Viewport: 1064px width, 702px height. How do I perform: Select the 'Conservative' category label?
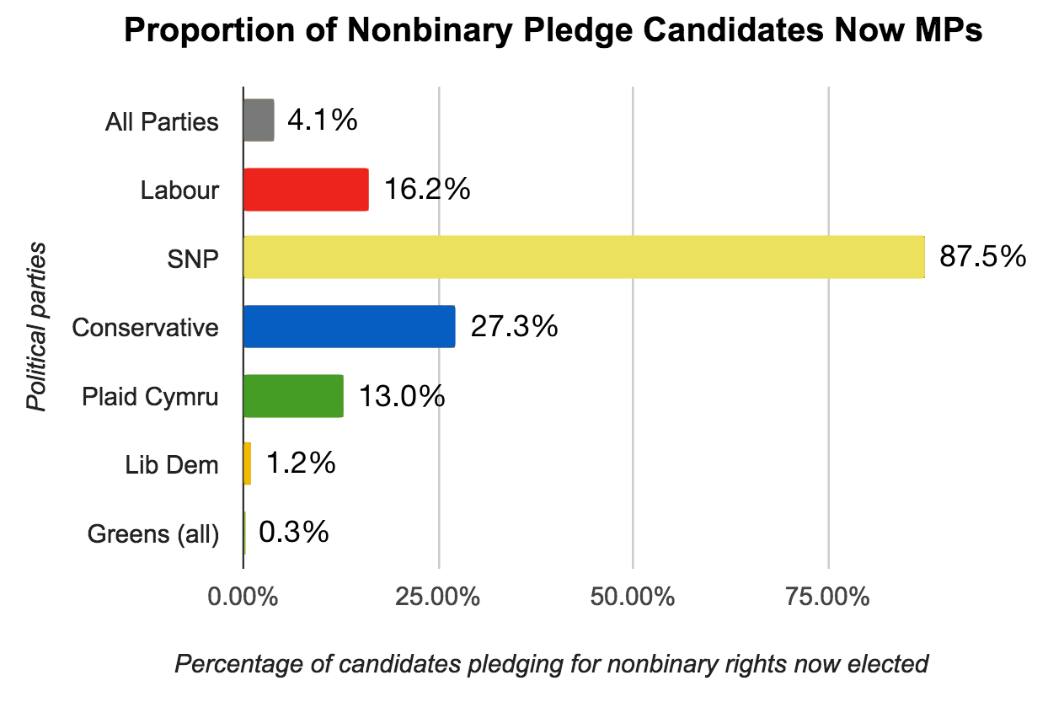pyautogui.click(x=146, y=327)
